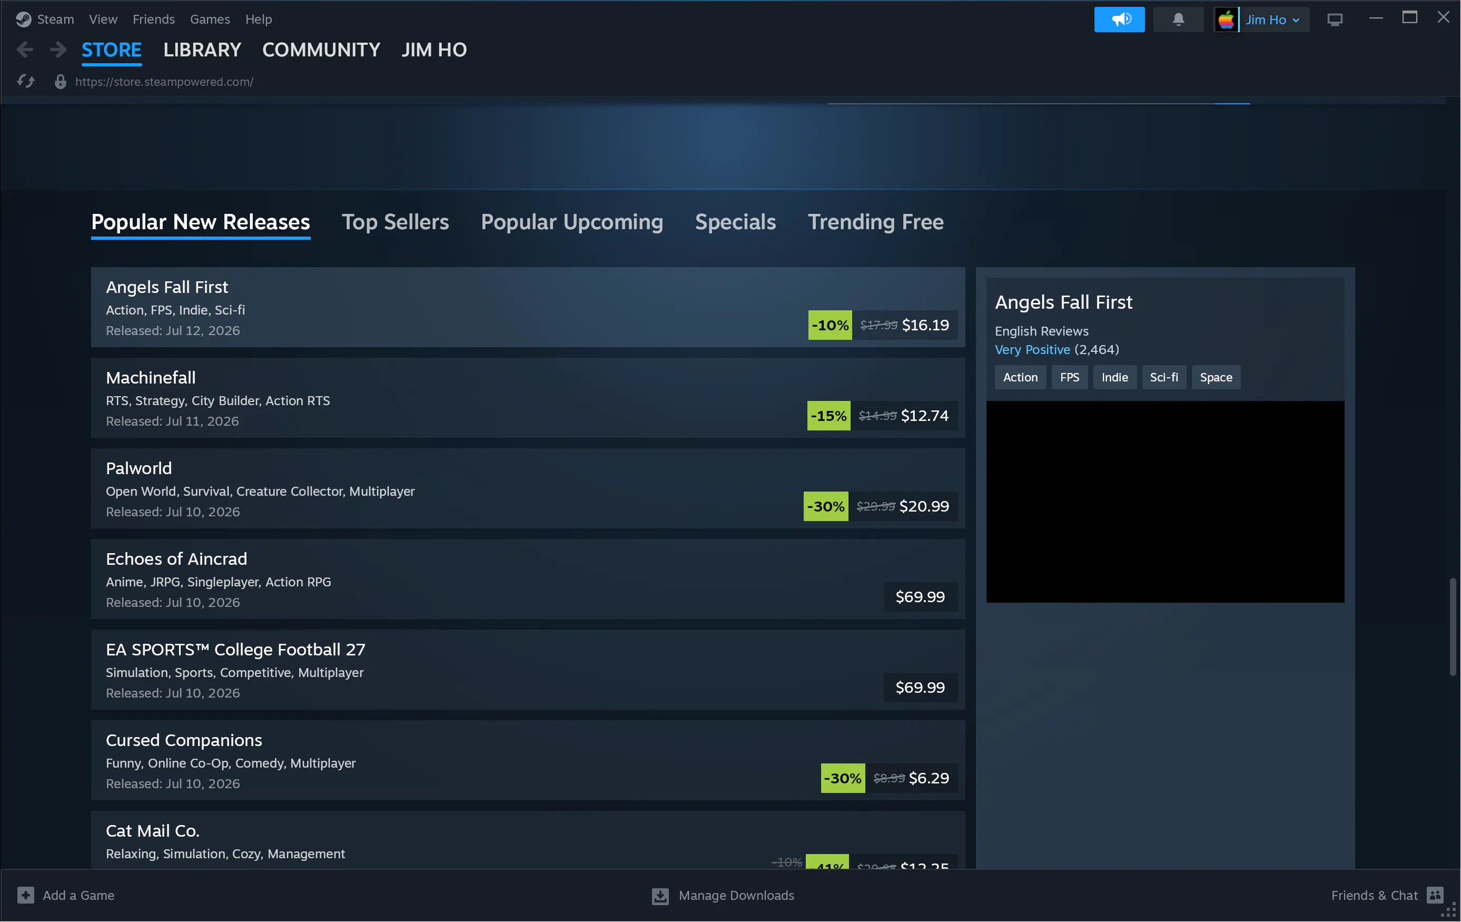Click the "English Reviews" label
Viewport: 1461px width, 922px height.
click(1042, 331)
